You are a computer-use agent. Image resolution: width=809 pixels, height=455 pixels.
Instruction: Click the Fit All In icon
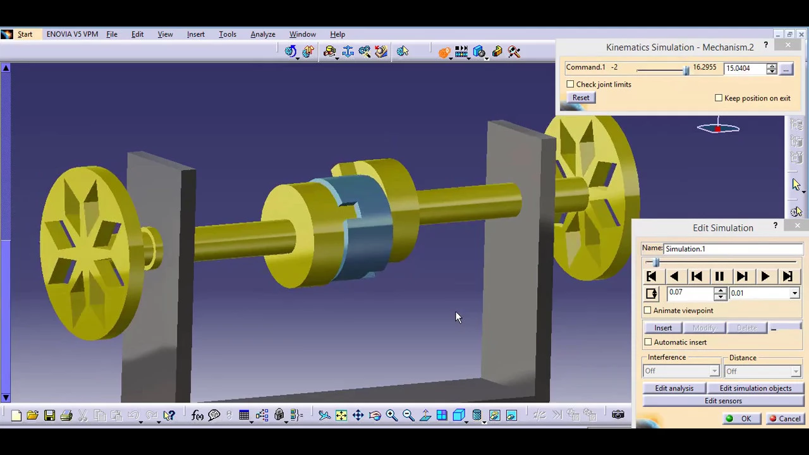click(x=341, y=415)
